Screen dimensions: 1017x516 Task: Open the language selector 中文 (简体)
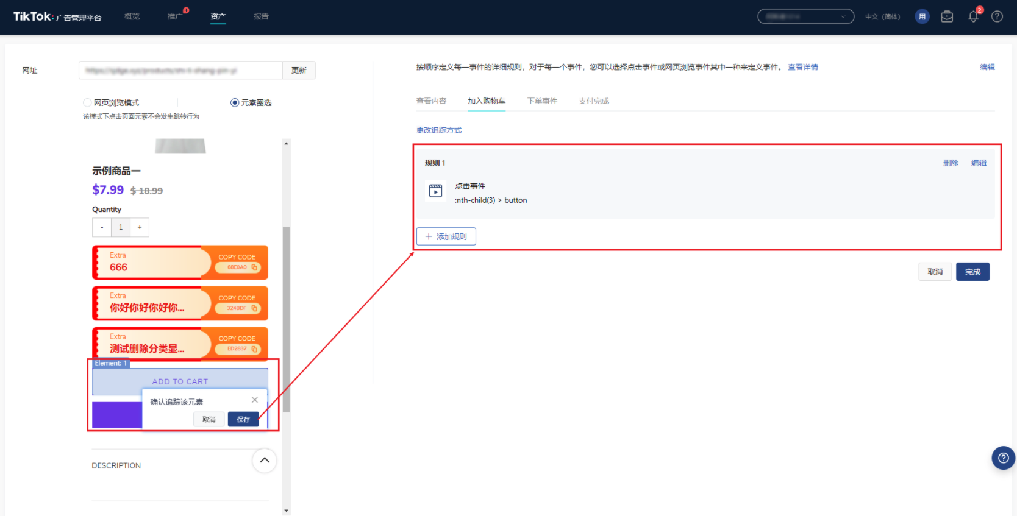pos(882,17)
